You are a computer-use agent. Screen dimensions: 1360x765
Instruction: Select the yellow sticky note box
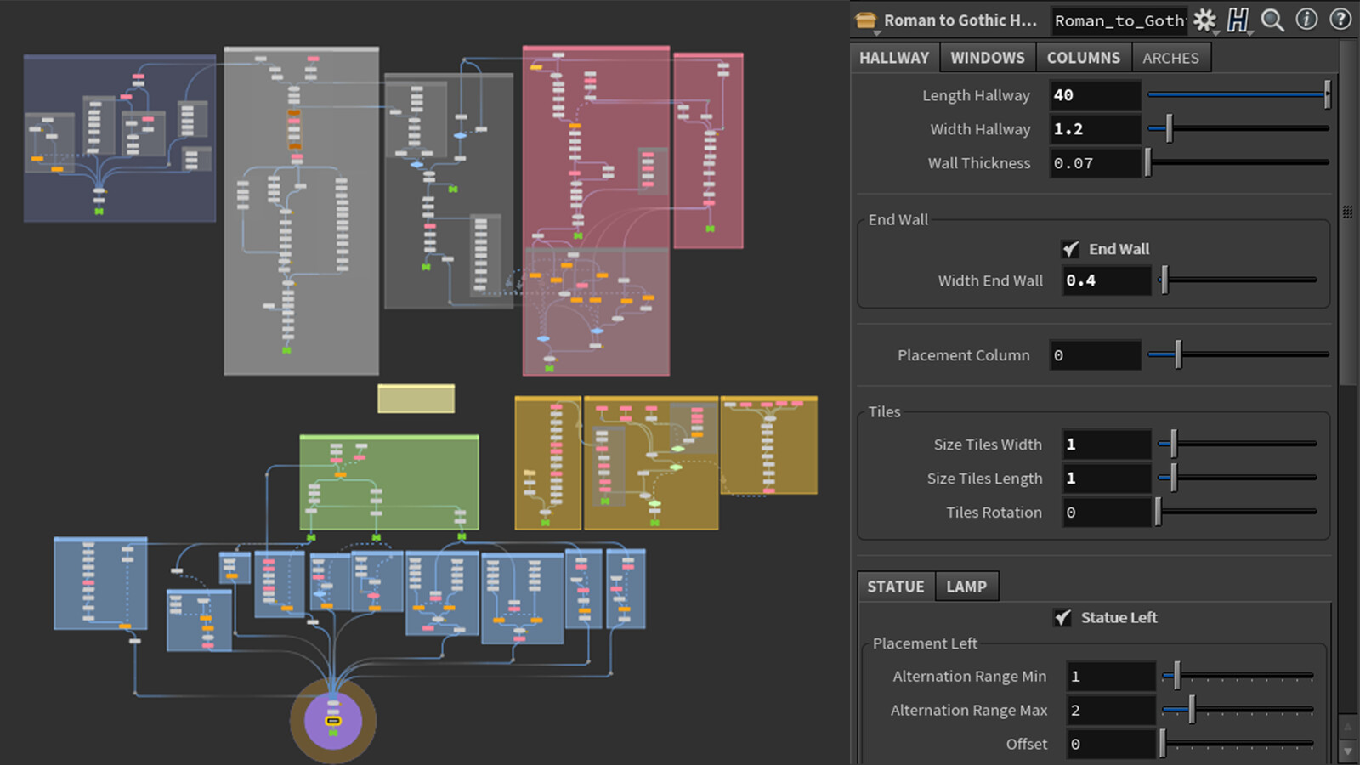(x=416, y=399)
